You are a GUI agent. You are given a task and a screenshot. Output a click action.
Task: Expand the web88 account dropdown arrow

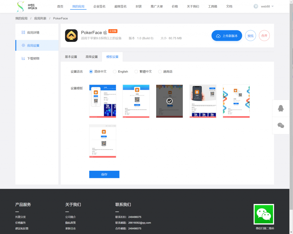272,6
